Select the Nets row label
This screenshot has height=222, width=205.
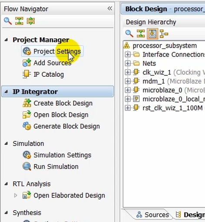[149, 63]
